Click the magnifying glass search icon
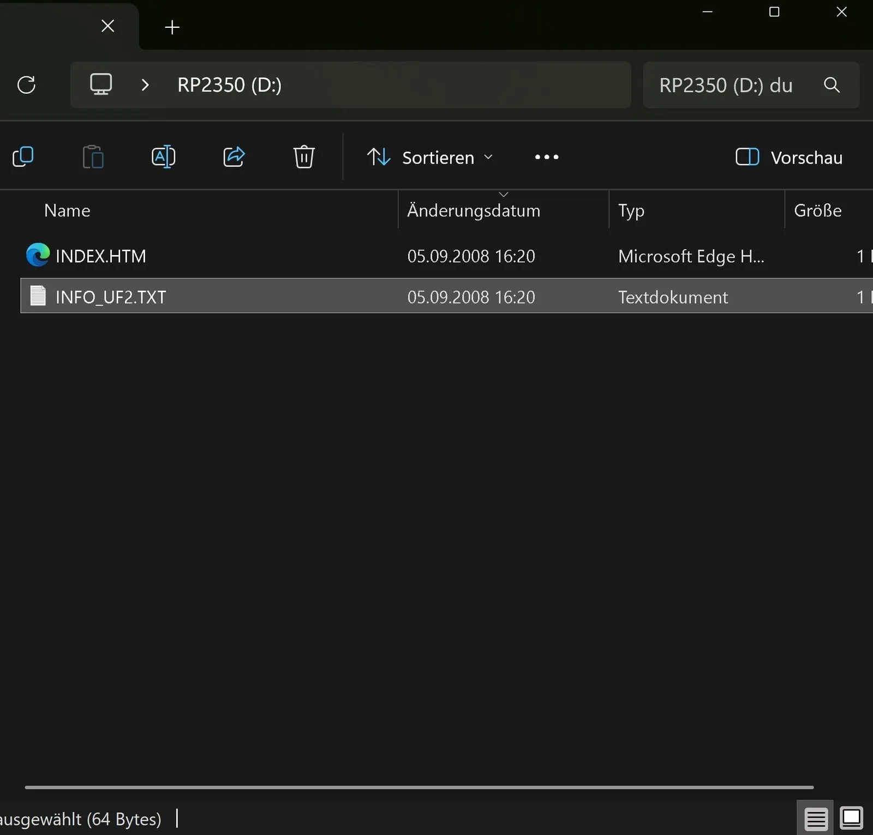The width and height of the screenshot is (873, 835). 832,85
